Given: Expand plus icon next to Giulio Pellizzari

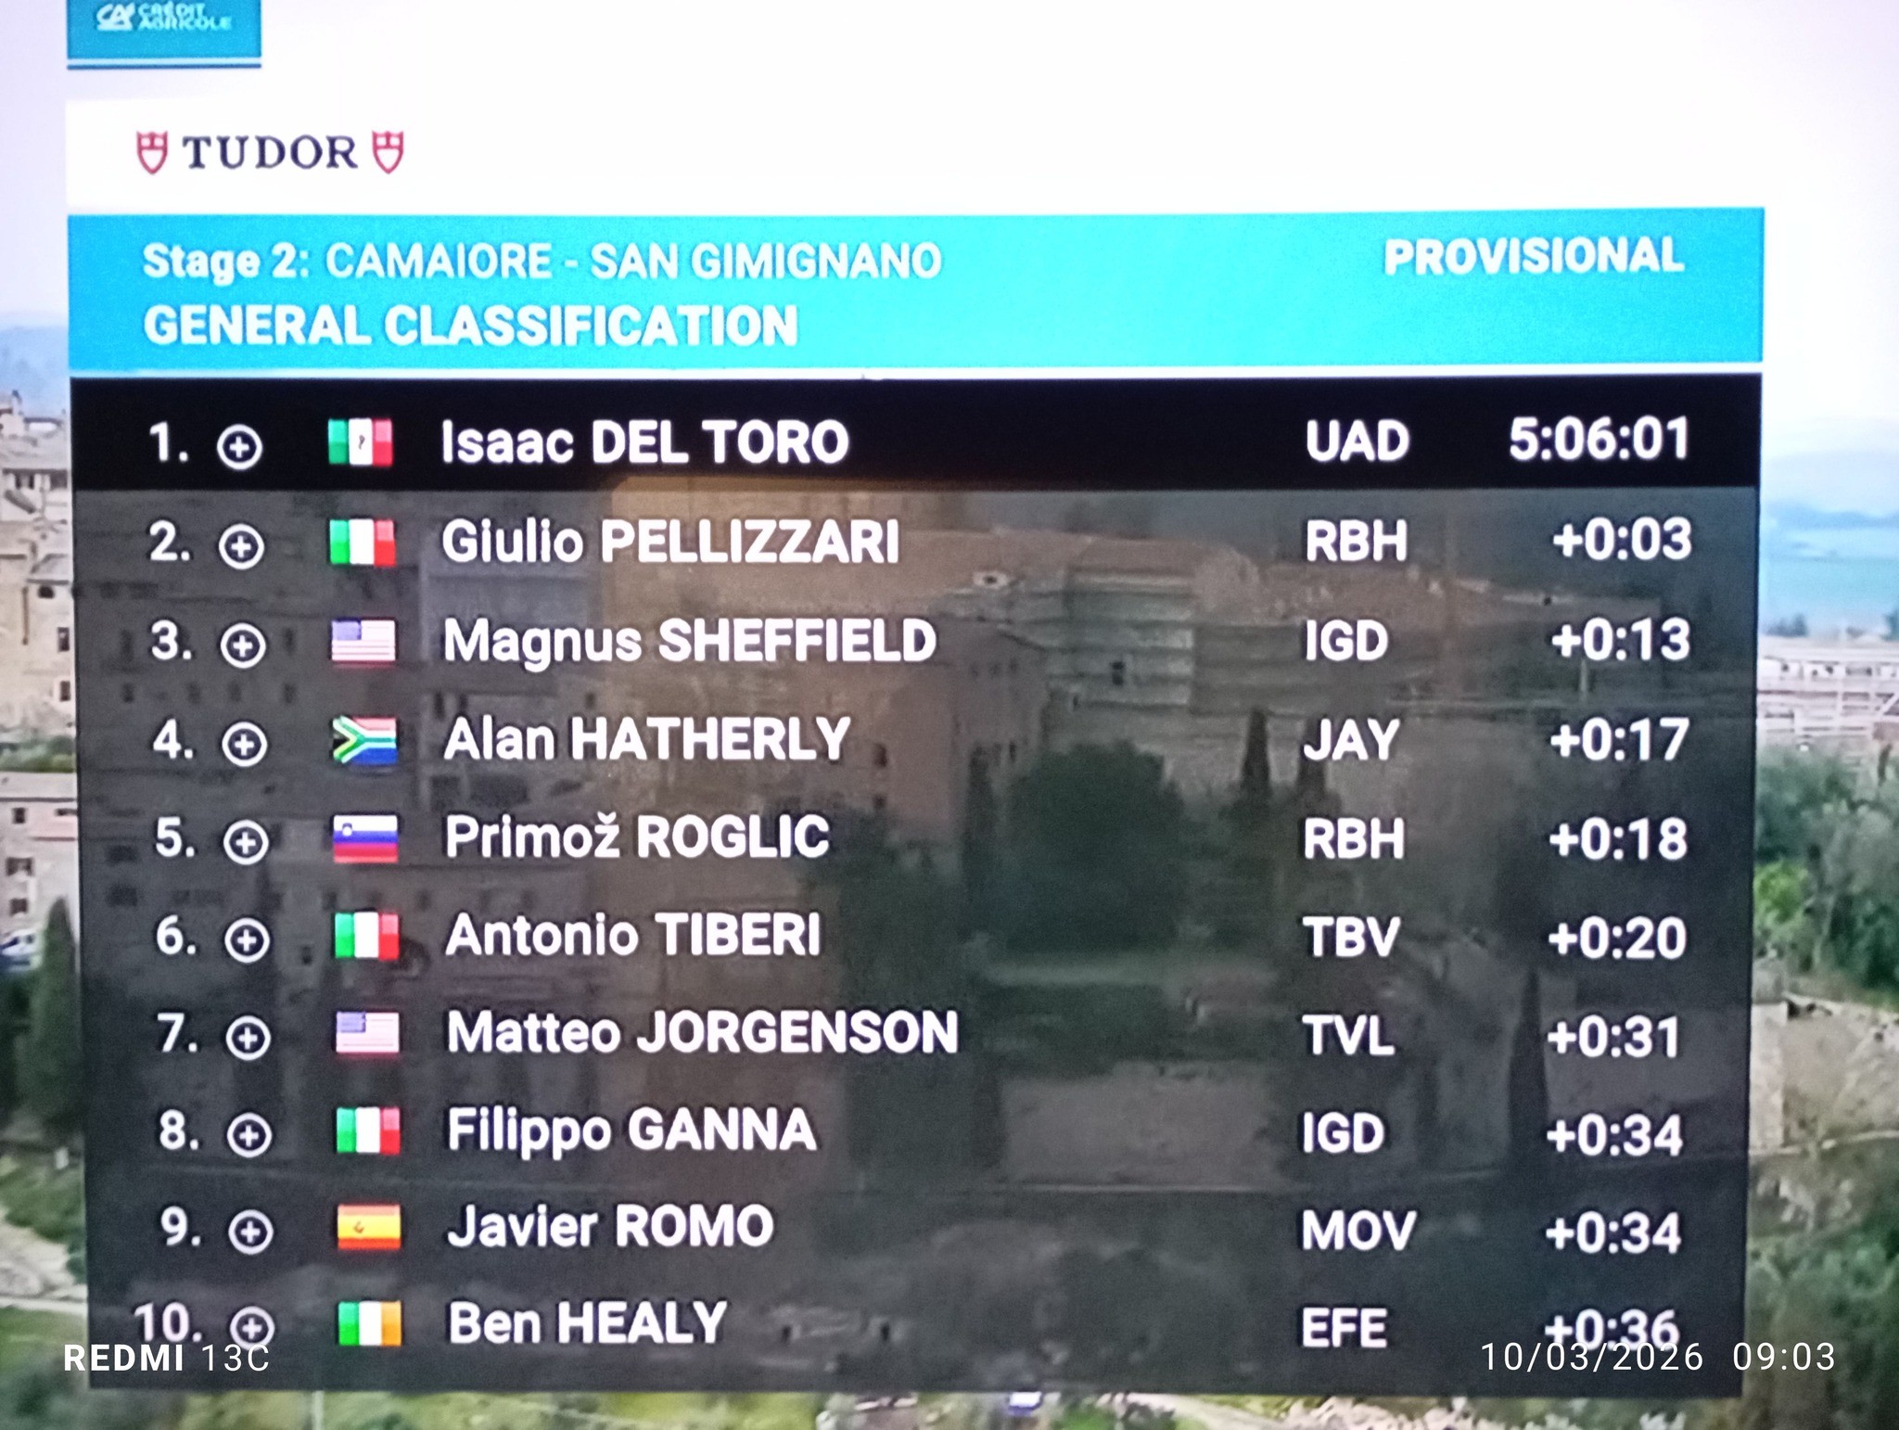Looking at the screenshot, I should coord(241,546).
